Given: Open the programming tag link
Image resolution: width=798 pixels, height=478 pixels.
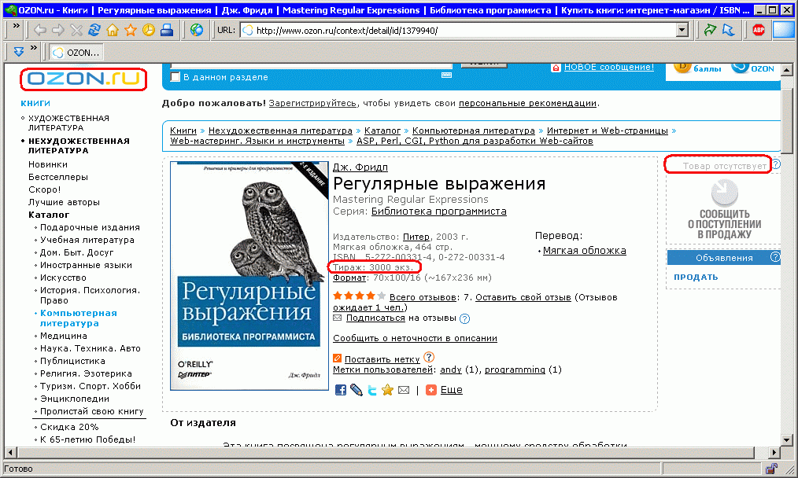Looking at the screenshot, I should coord(515,370).
